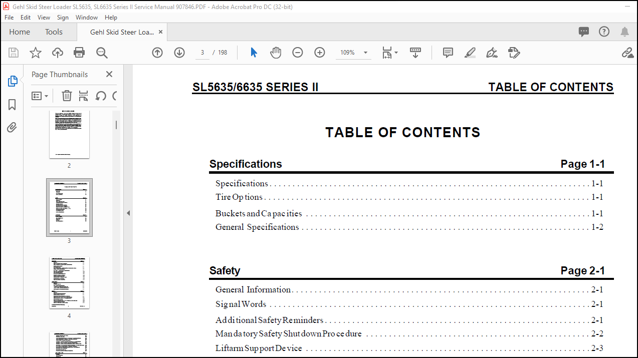Click the 'Page Thumbnails' panel title
Image resolution: width=638 pixels, height=358 pixels.
point(60,75)
